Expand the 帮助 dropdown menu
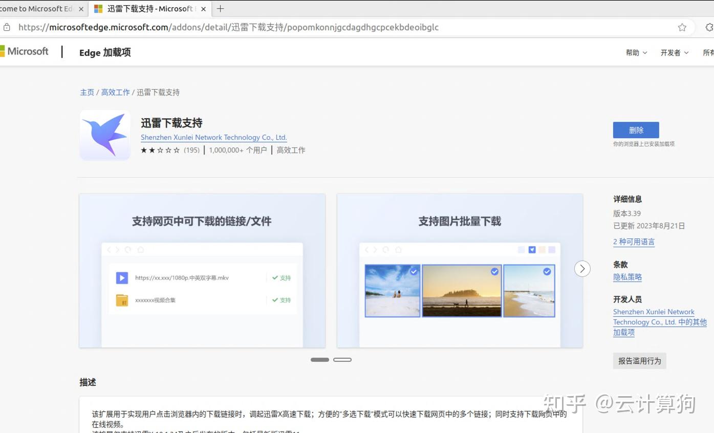The width and height of the screenshot is (714, 433). coord(636,52)
